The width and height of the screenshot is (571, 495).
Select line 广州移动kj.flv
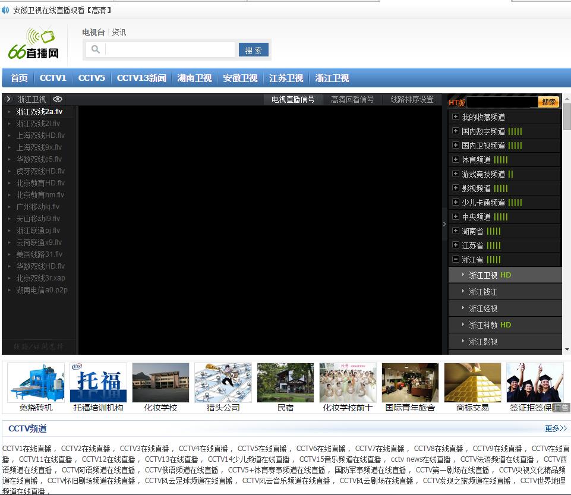[x=38, y=207]
